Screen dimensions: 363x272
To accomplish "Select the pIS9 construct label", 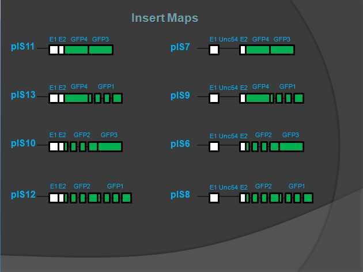I will point(180,95).
